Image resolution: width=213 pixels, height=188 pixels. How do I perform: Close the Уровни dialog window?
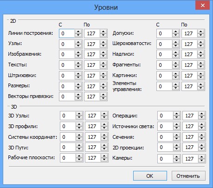click(203, 6)
